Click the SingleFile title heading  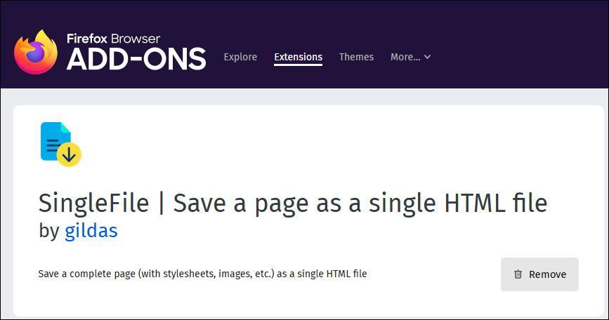293,204
